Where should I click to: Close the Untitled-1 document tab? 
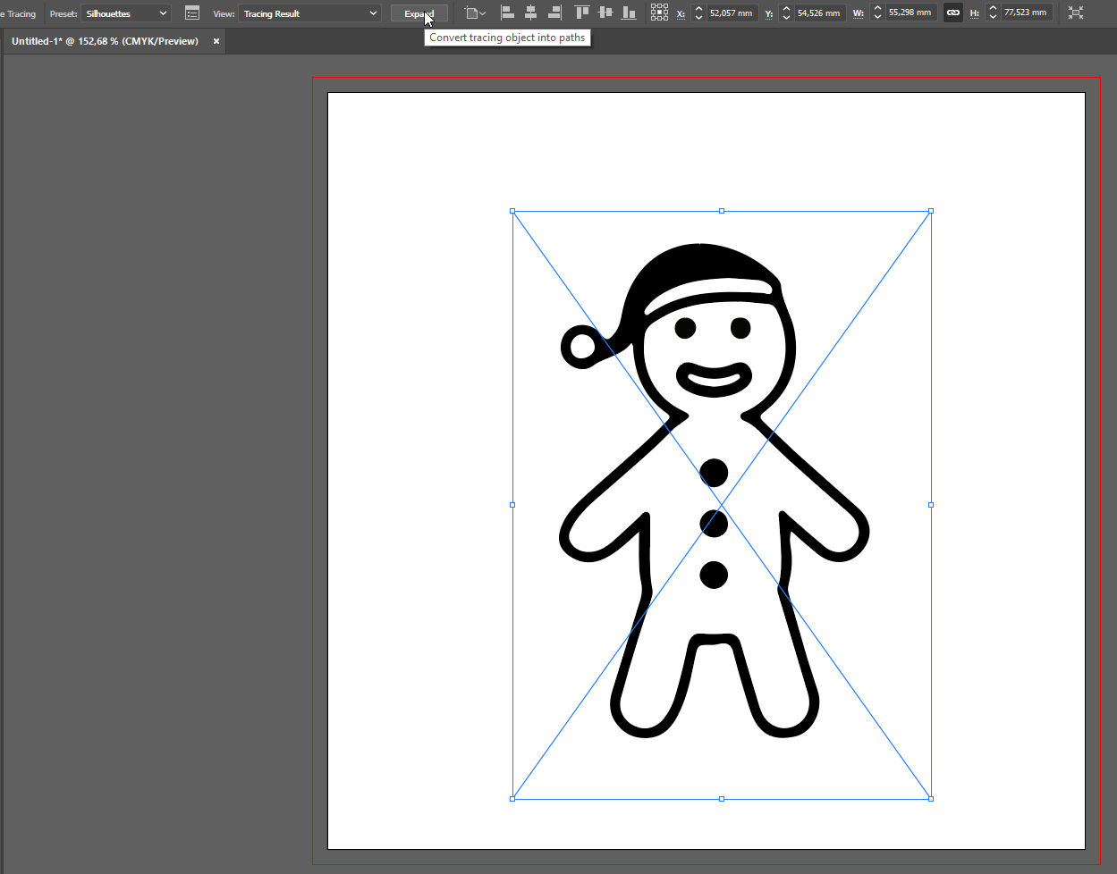coord(216,41)
